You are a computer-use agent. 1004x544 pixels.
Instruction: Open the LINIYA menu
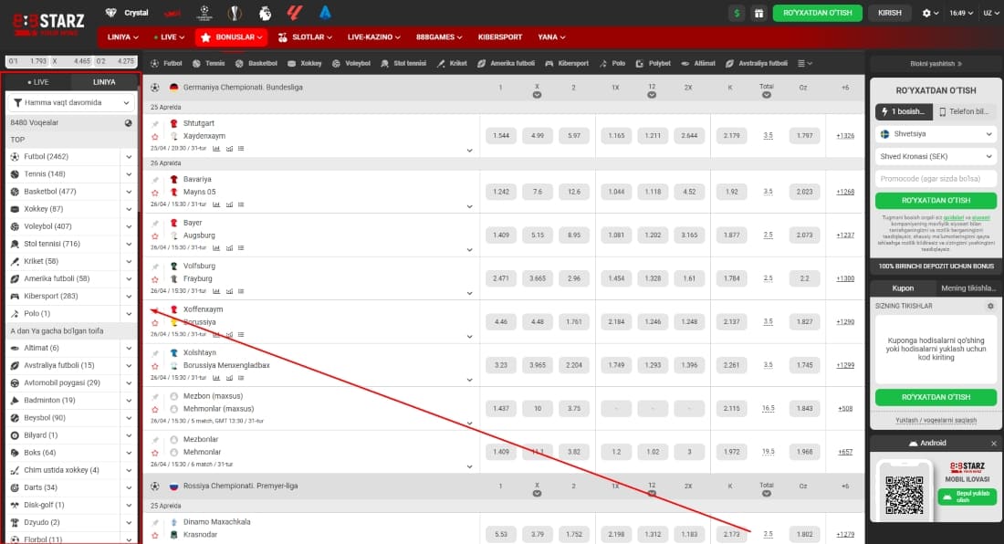coord(123,37)
